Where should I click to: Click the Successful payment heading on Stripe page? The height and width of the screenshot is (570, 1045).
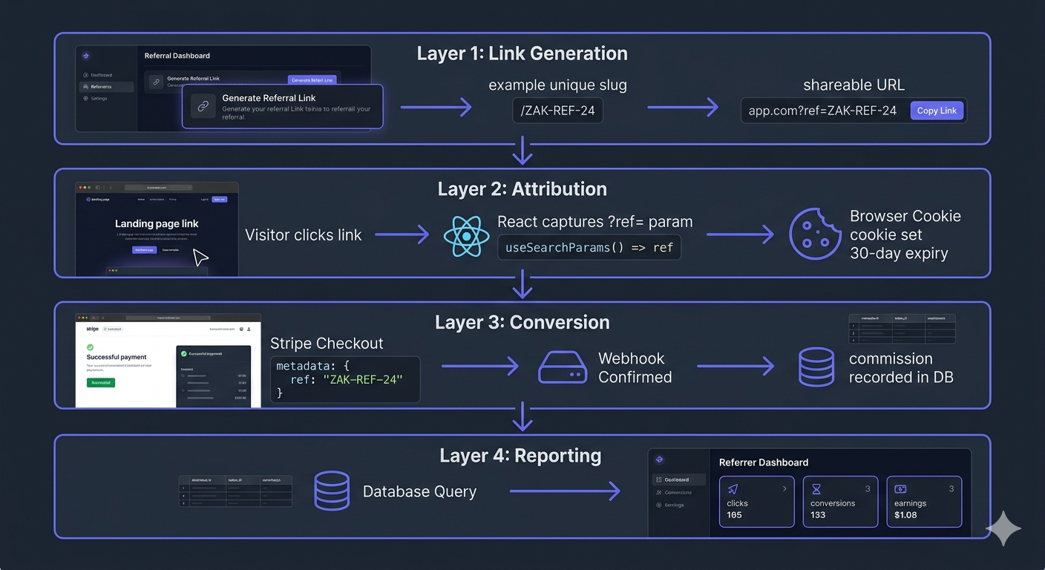coord(117,357)
